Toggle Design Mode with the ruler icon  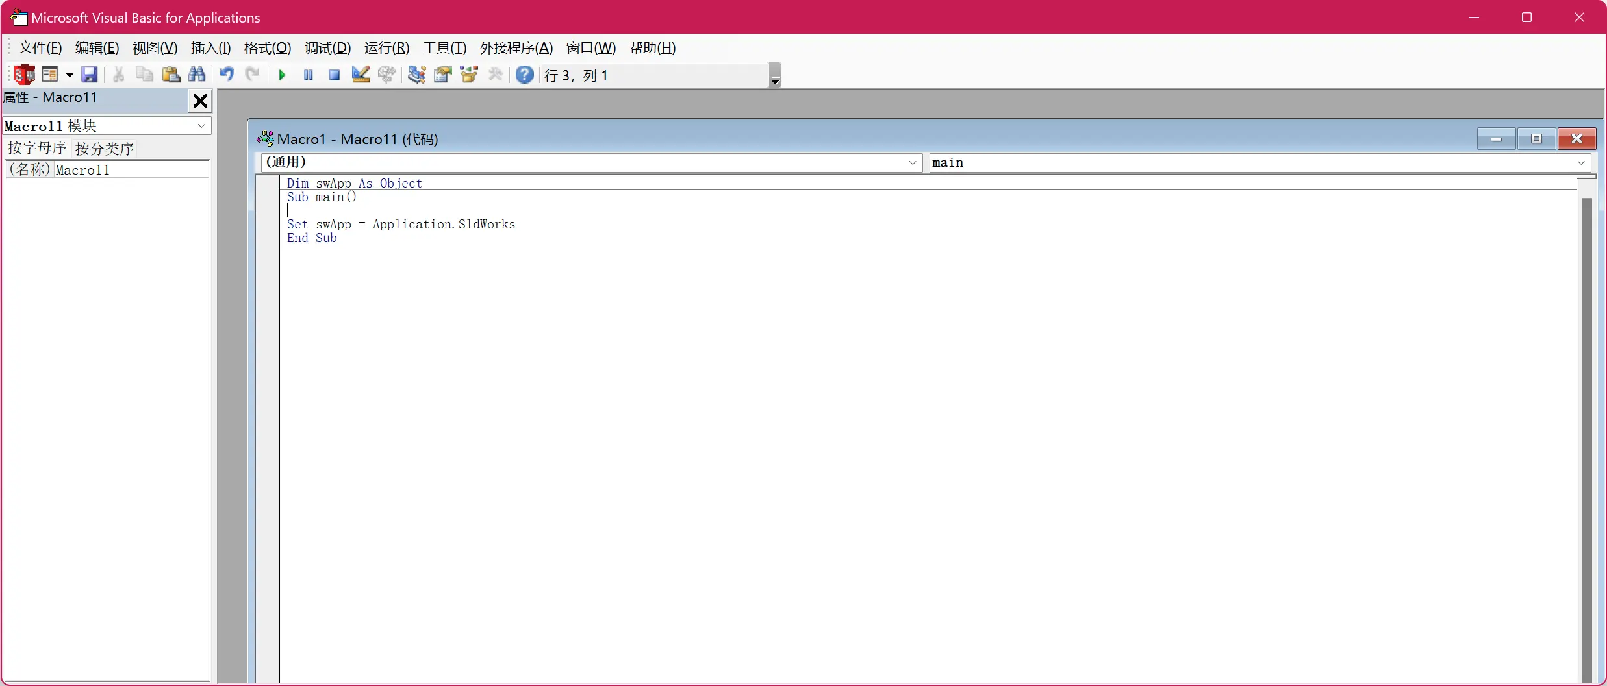[x=361, y=75]
